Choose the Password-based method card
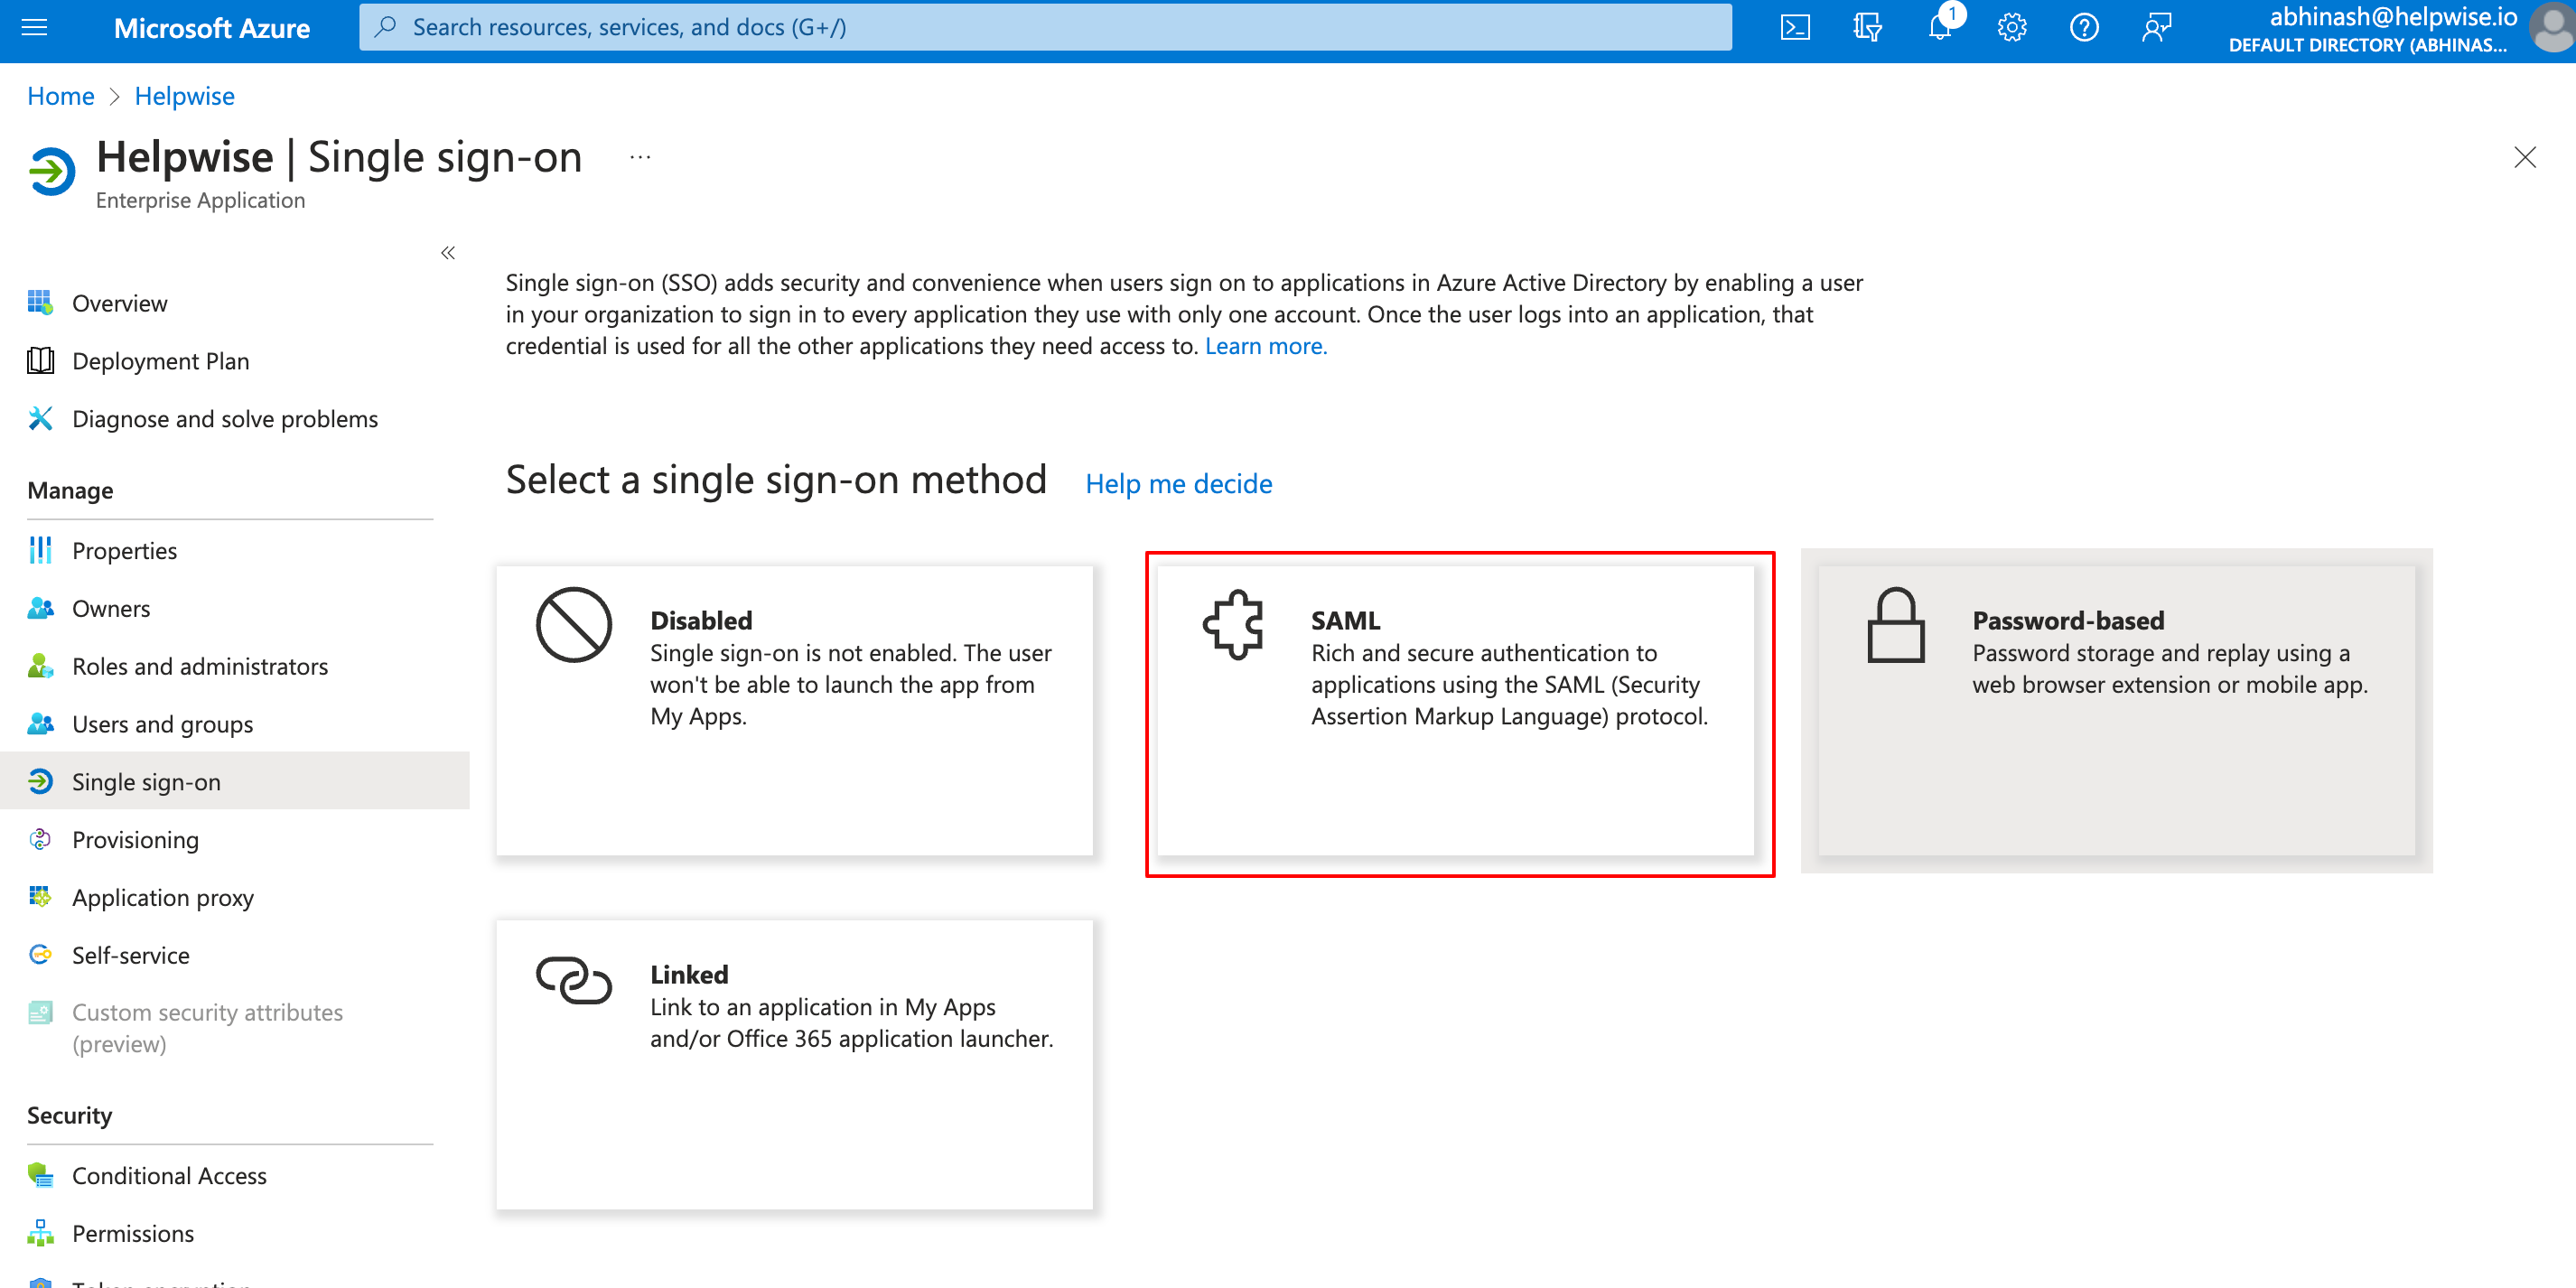 click(x=2117, y=711)
